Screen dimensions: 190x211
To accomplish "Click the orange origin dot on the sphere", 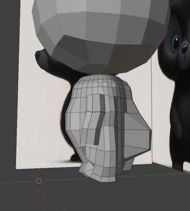I will click(101, 20).
